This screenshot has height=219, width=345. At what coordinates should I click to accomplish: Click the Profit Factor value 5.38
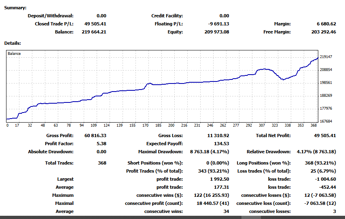point(102,144)
